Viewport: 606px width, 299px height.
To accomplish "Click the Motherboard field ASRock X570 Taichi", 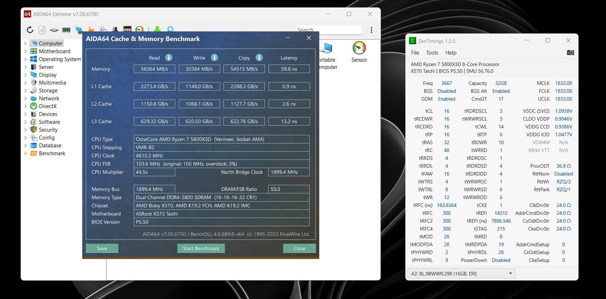I will coord(222,214).
